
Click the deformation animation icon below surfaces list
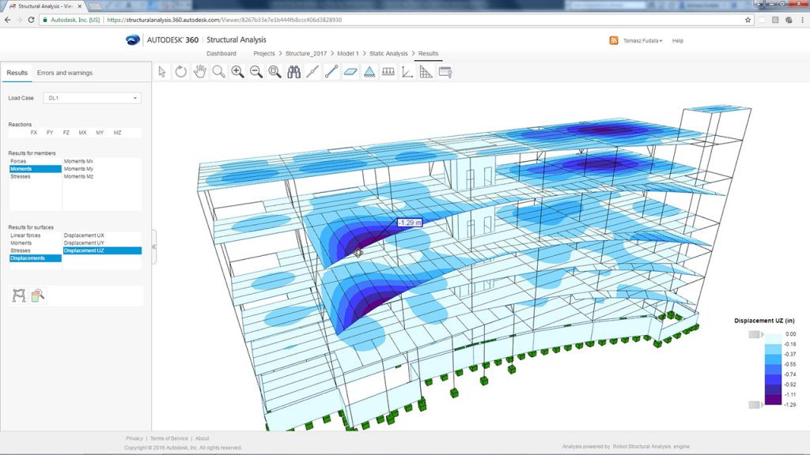pos(18,294)
